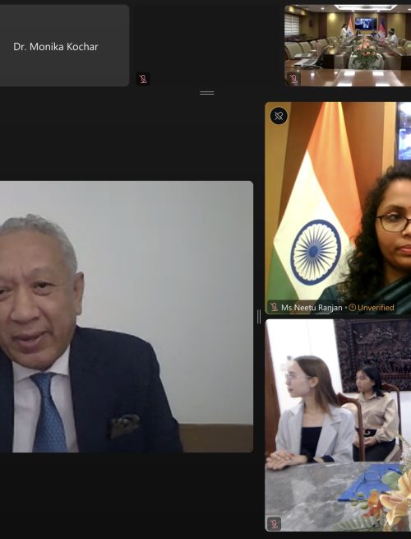Viewport: 411px width, 539px height.
Task: Select the main speaker's blue patterned tie
Action: pyautogui.click(x=50, y=412)
